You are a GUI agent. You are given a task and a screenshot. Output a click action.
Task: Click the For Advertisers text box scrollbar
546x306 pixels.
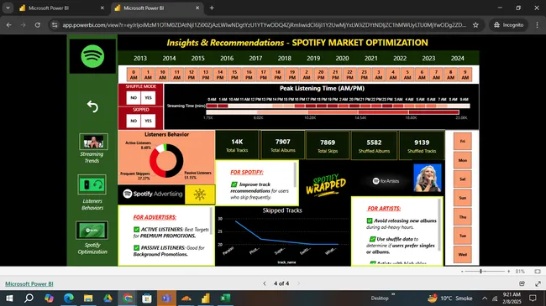tap(211, 220)
